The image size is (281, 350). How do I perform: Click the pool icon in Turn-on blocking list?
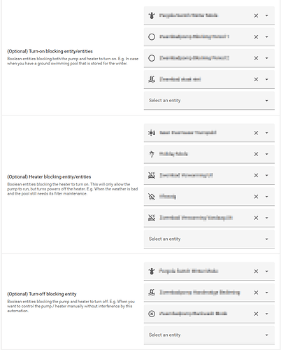152,79
